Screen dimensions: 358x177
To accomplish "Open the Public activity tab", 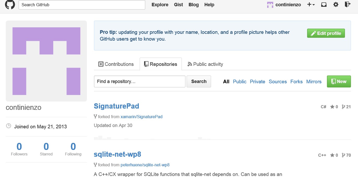I will click(x=205, y=64).
